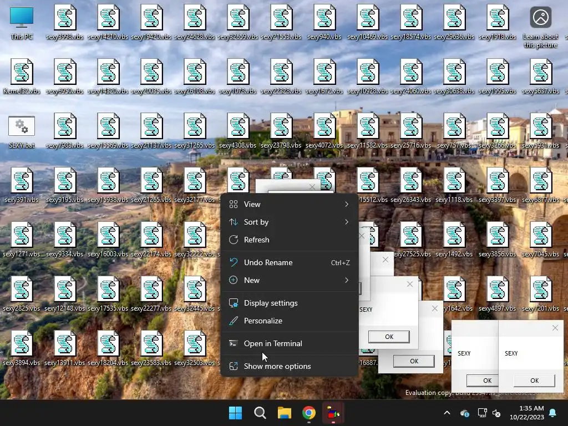Select the sexy1271.vbs file
Image resolution: width=568 pixels, height=426 pixels.
[x=22, y=240]
